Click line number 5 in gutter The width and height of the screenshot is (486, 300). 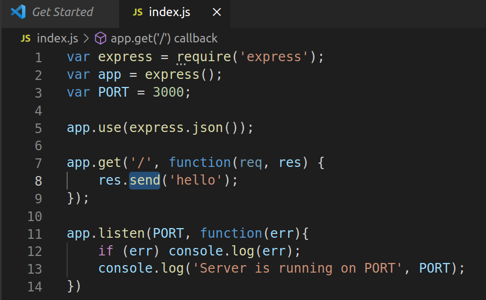click(38, 128)
